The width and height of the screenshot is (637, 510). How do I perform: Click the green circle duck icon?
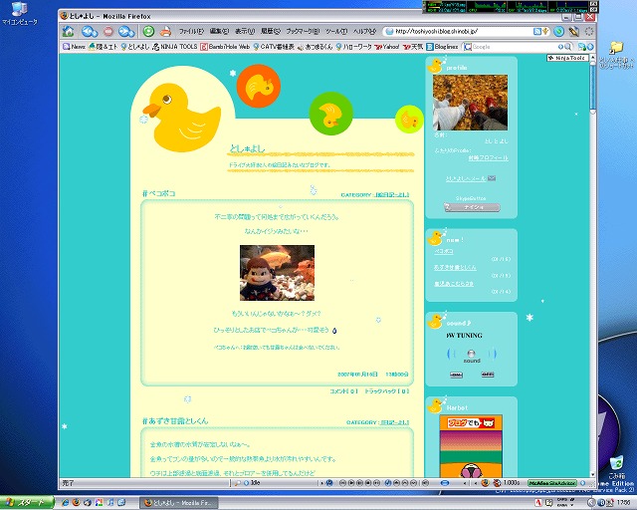[x=331, y=114]
